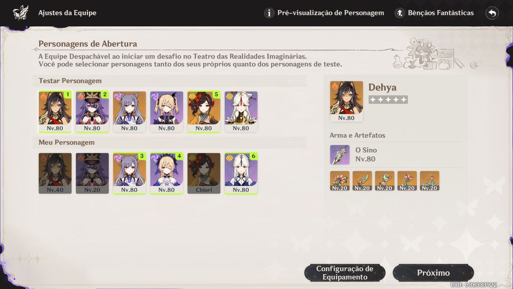The height and width of the screenshot is (289, 513).
Task: Select unnumbered trial Keqing card
Action: [130, 111]
